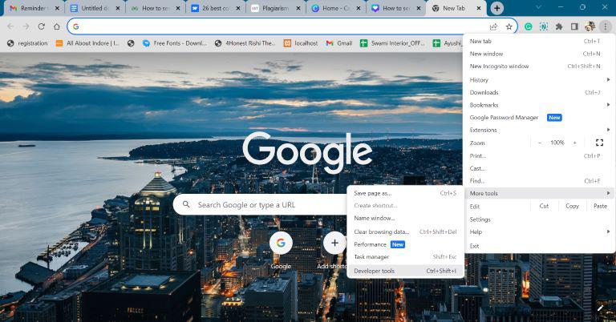Click the Search Google or type URL box
The height and width of the screenshot is (322, 616).
[260, 205]
